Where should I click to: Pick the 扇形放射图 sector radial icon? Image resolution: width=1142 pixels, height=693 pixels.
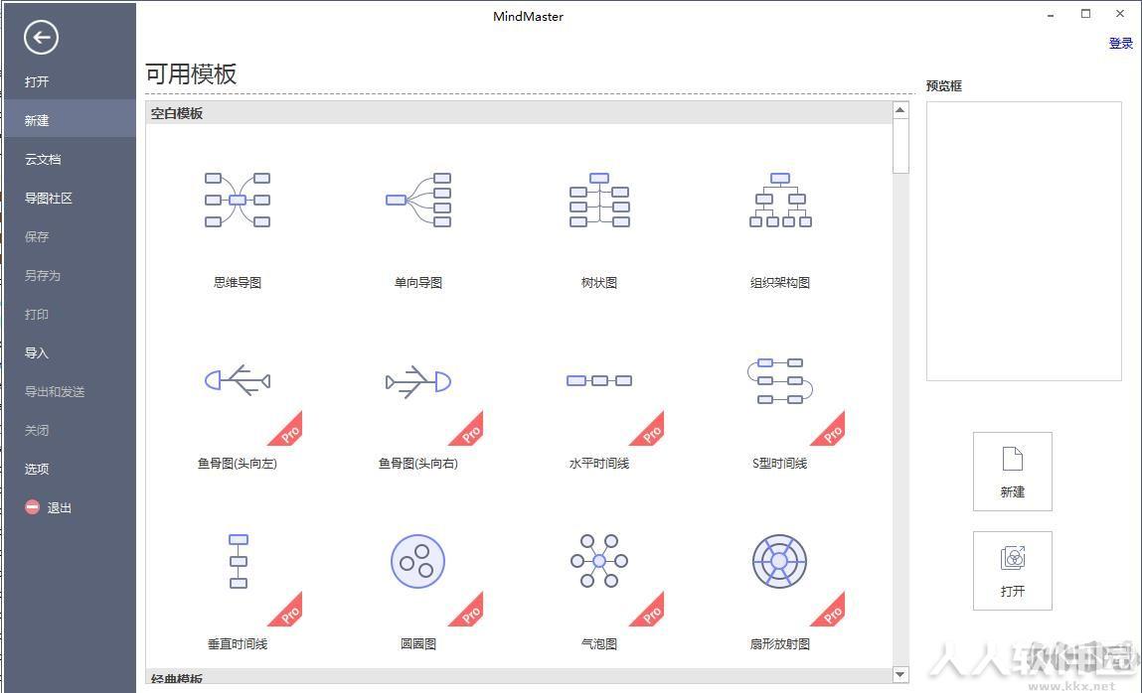coord(779,561)
